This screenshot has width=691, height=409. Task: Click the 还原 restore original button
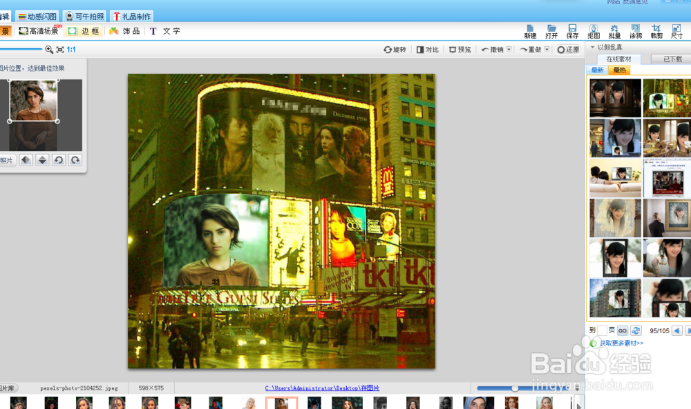pyautogui.click(x=569, y=50)
